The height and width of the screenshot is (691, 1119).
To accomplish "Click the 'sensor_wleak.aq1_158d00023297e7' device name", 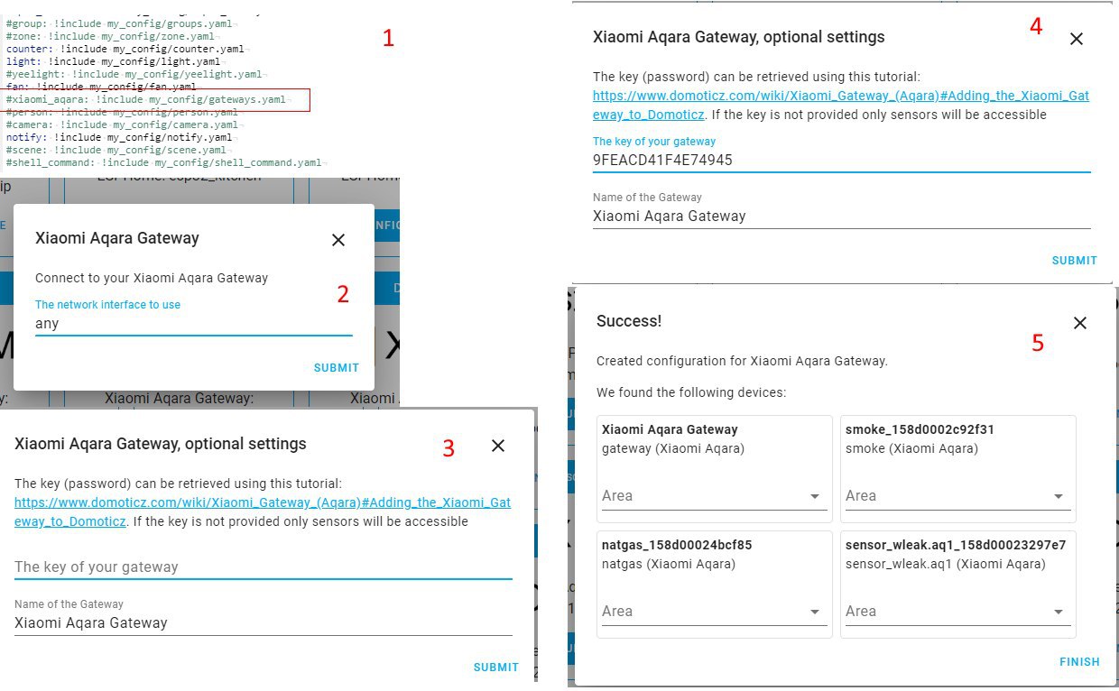I will [x=956, y=545].
